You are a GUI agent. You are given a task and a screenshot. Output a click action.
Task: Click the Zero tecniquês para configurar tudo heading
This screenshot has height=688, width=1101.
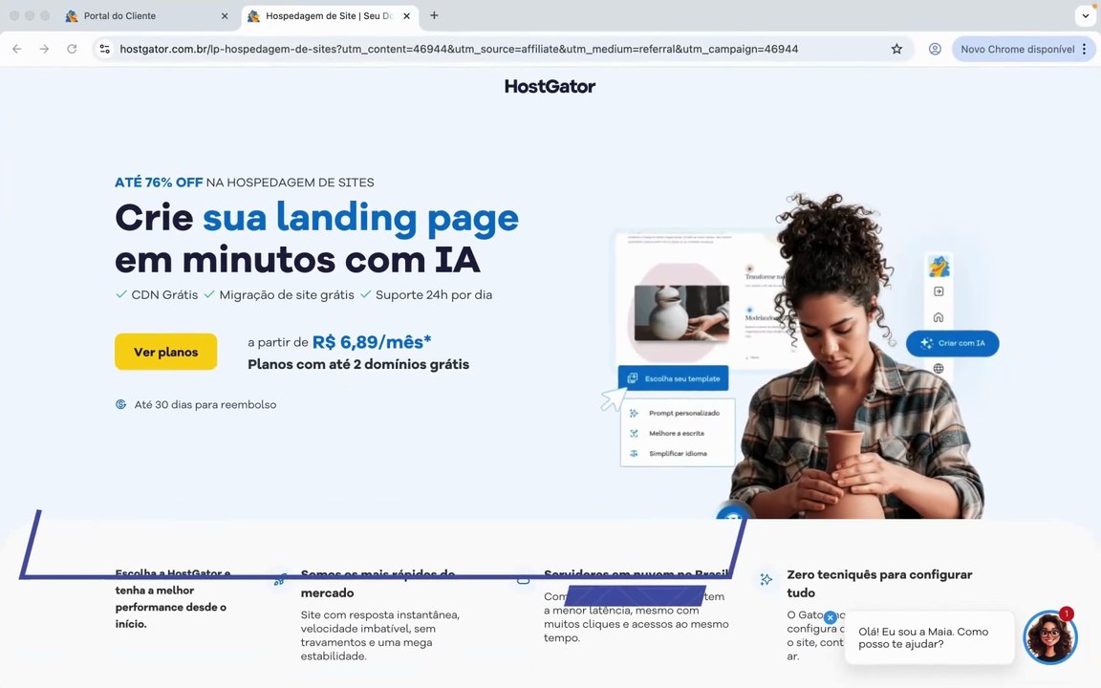click(x=879, y=584)
